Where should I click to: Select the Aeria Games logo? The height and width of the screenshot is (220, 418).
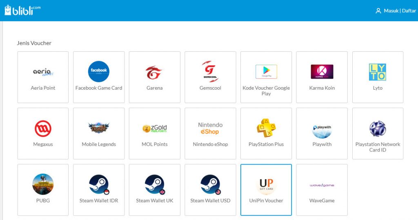[43, 72]
